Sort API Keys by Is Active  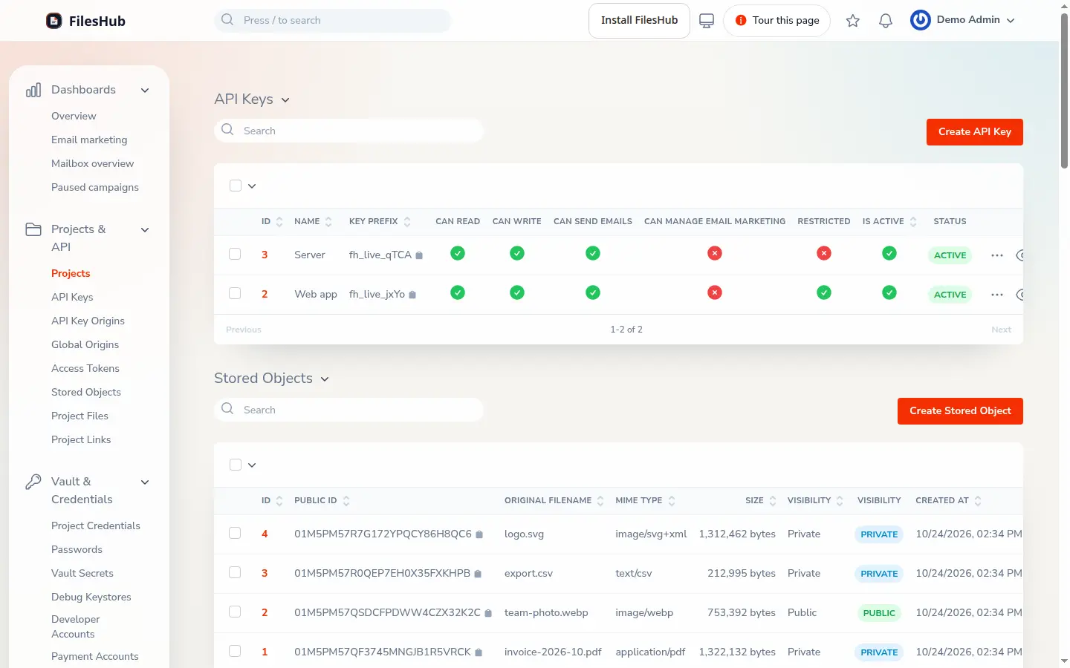[913, 221]
